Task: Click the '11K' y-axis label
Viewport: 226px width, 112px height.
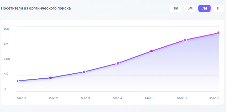Action: point(6,44)
